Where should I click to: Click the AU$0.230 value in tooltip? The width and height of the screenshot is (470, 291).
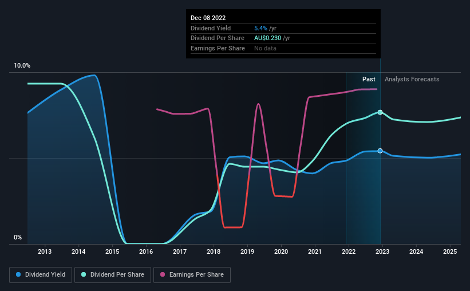268,38
